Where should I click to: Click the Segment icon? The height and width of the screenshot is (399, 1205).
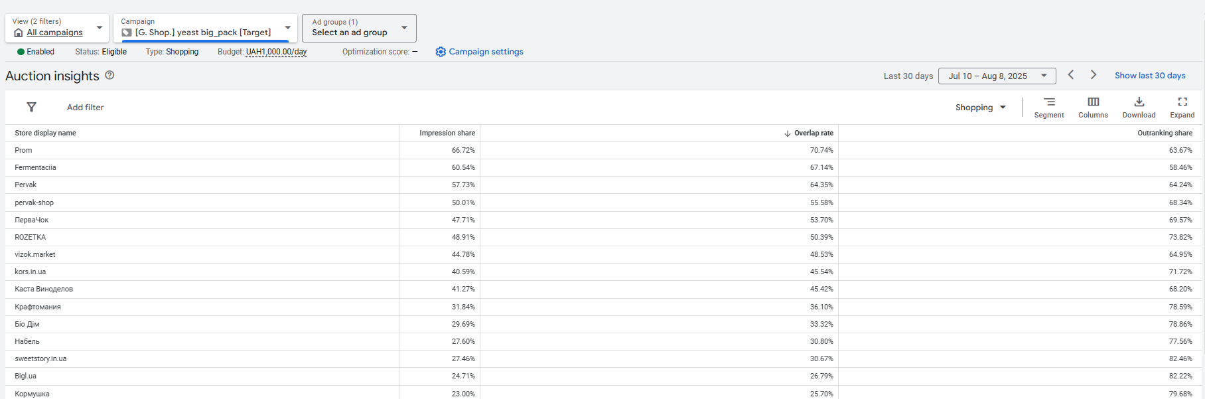1049,102
